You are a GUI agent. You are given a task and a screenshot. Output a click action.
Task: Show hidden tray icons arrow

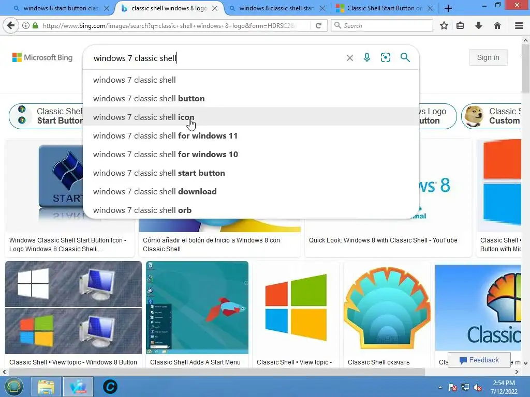pos(440,387)
